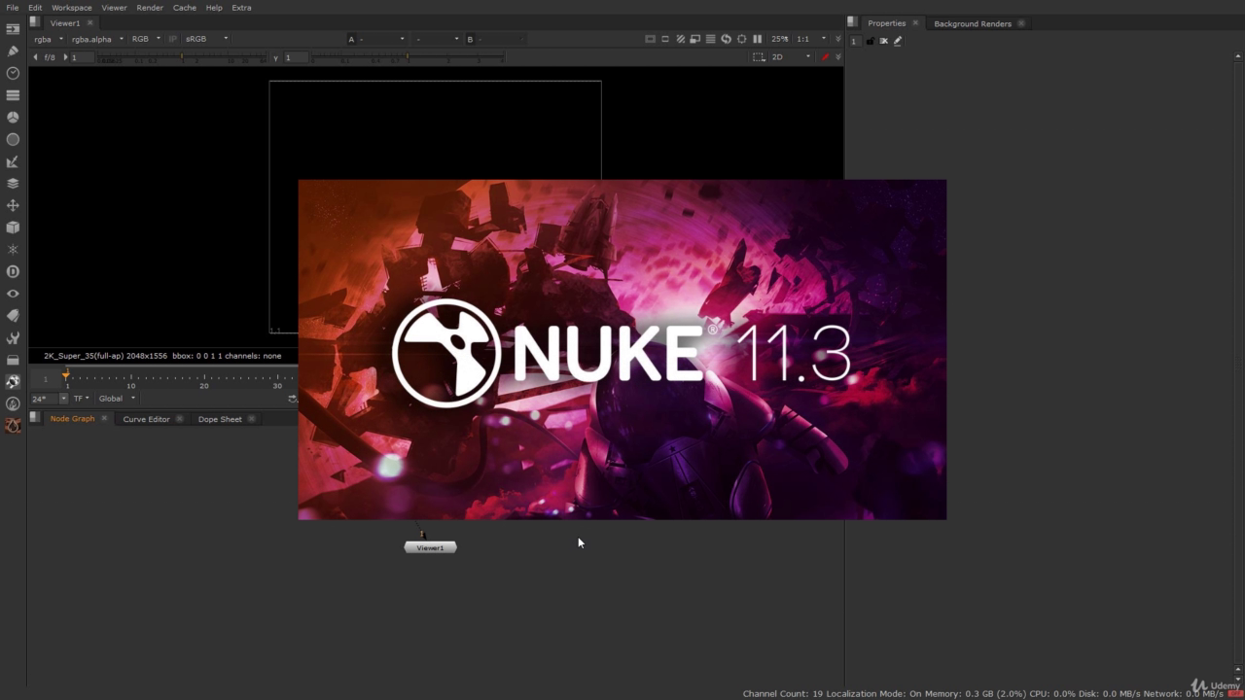Viewport: 1245px width, 700px height.
Task: Toggle the region of interest icon
Action: 759,57
